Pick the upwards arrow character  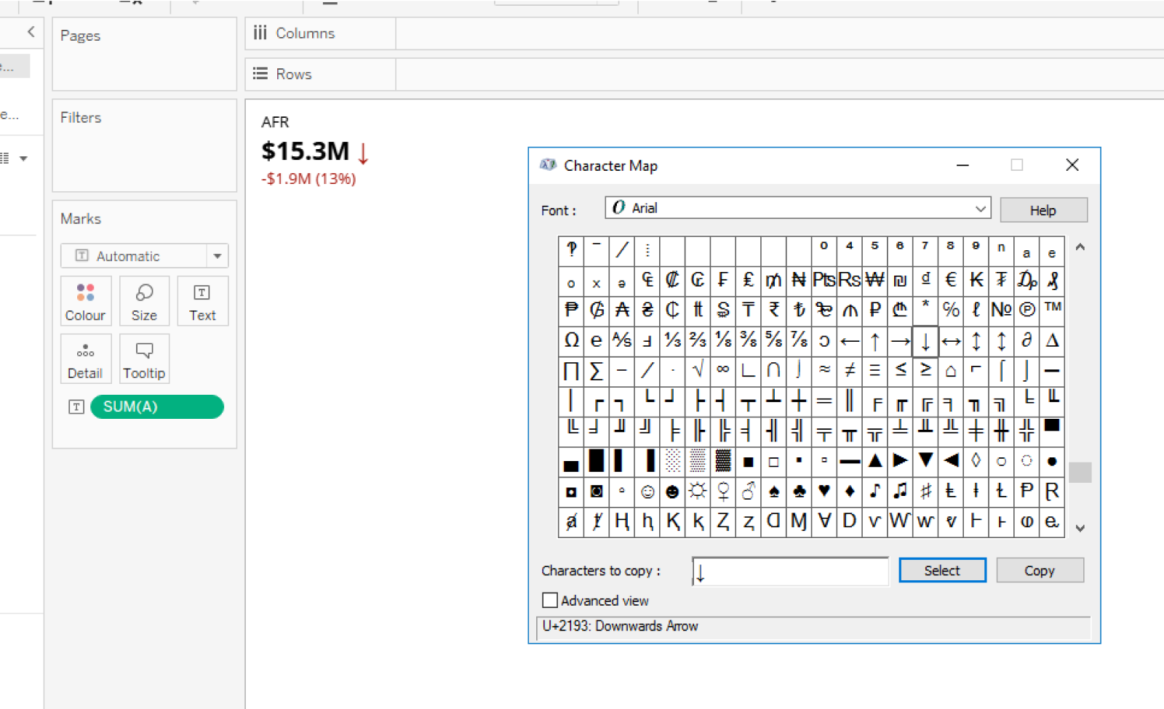(x=874, y=340)
